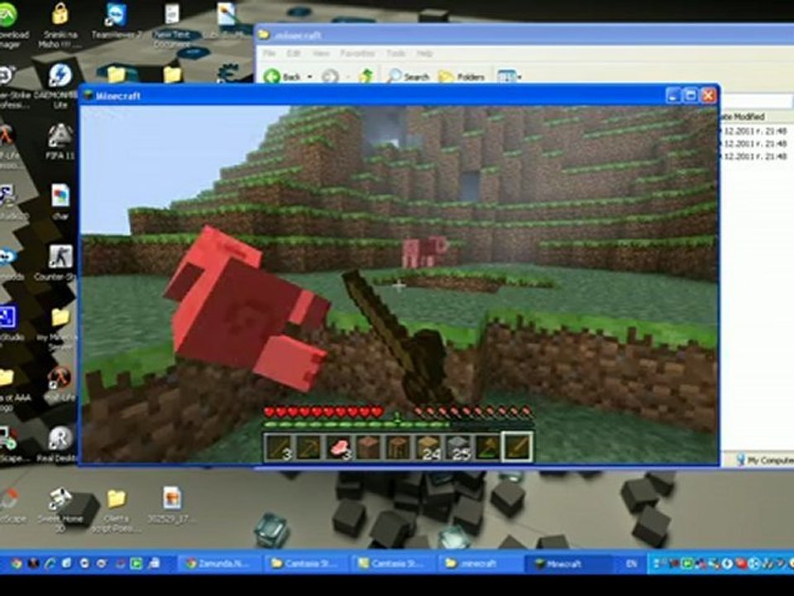Screen dimensions: 794x596
Task: Open the TeamViewer 7 desktop shortcut
Action: 116,20
